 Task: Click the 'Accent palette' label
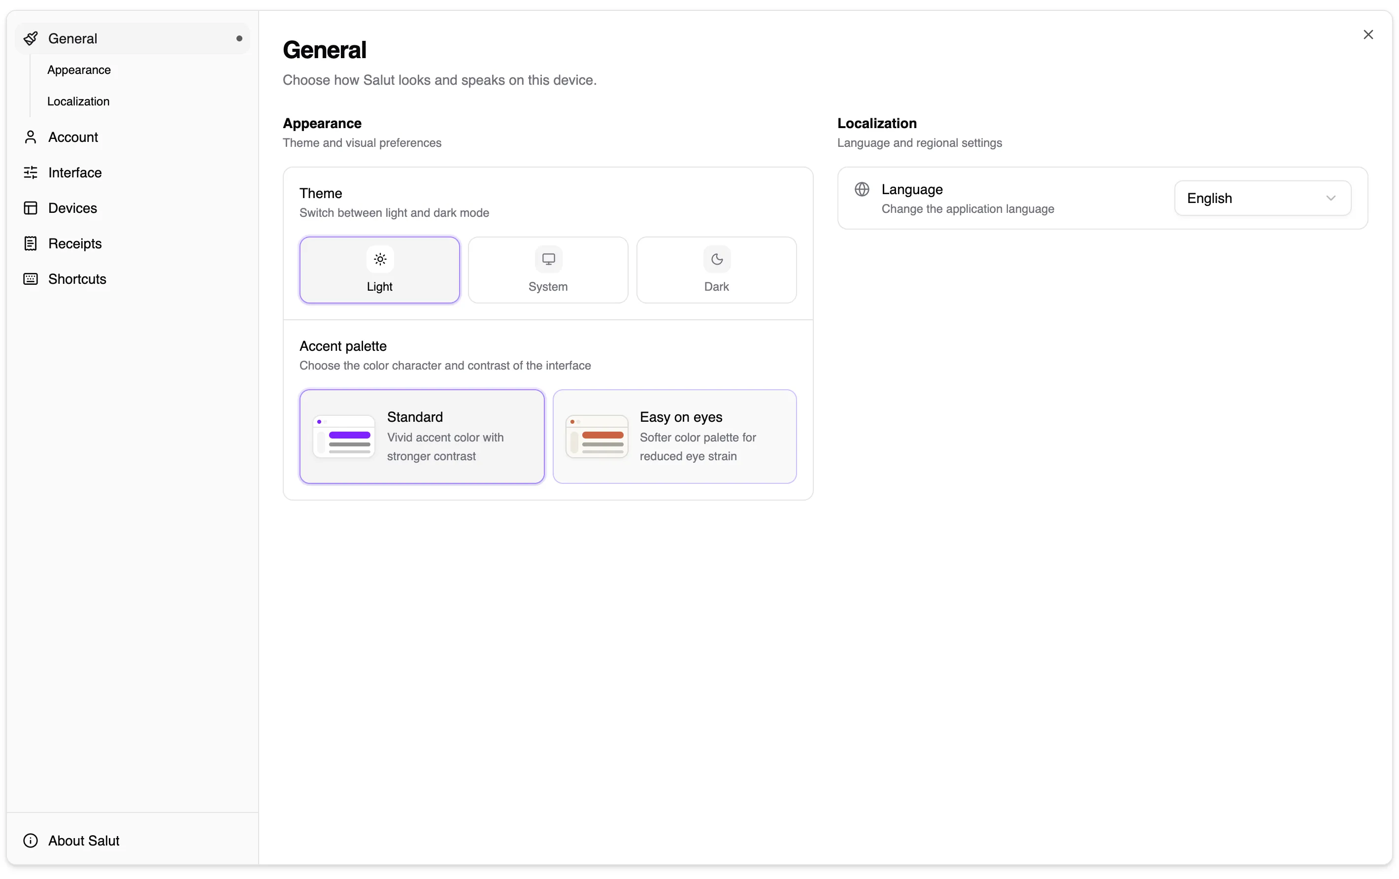[343, 346]
